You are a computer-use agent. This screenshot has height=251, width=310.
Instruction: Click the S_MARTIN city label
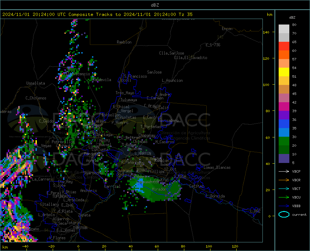coord(143,154)
